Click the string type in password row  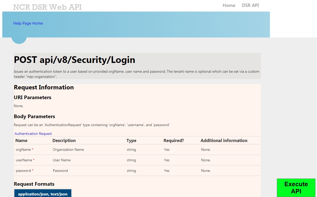coord(131,171)
